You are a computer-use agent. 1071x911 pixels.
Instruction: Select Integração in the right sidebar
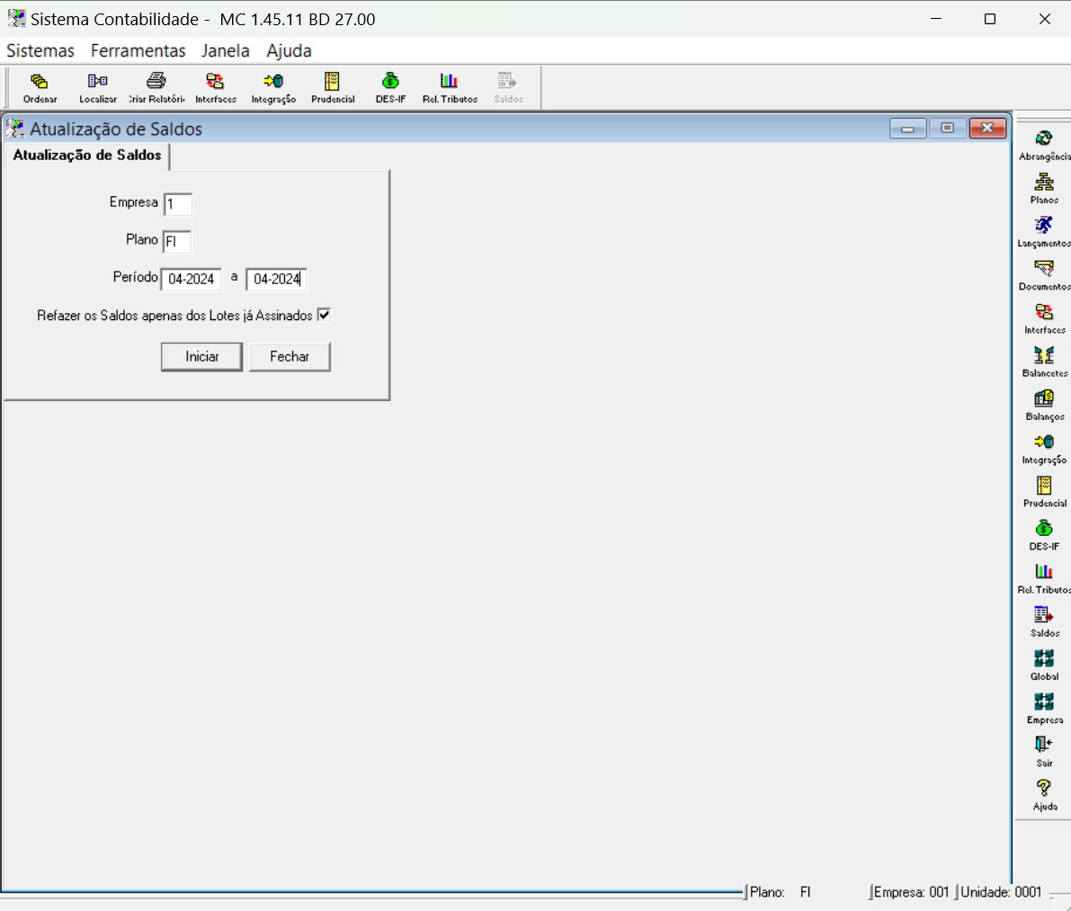1044,449
